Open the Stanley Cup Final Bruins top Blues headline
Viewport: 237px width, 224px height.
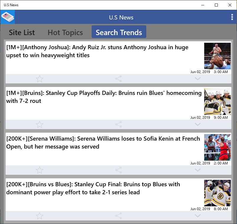(93, 188)
